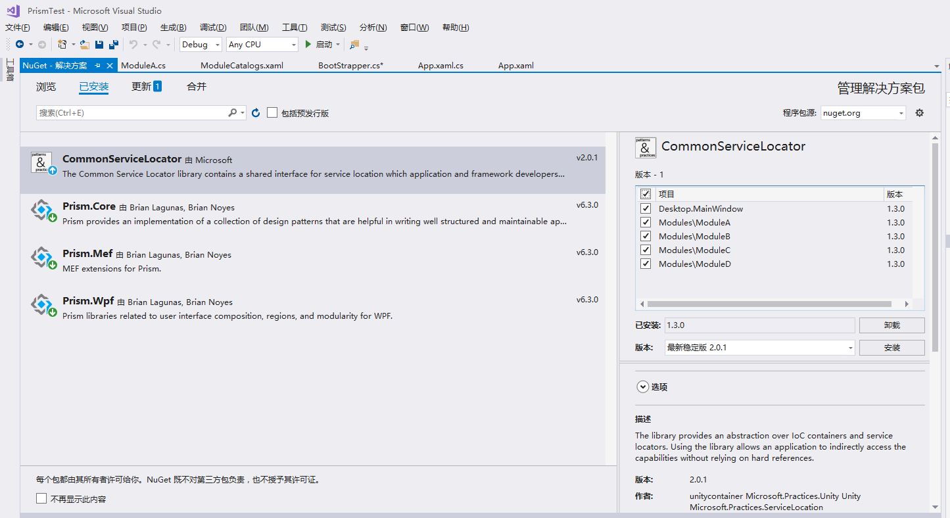This screenshot has width=950, height=518.
Task: Open the New Project dropdown arrow
Action: click(73, 44)
